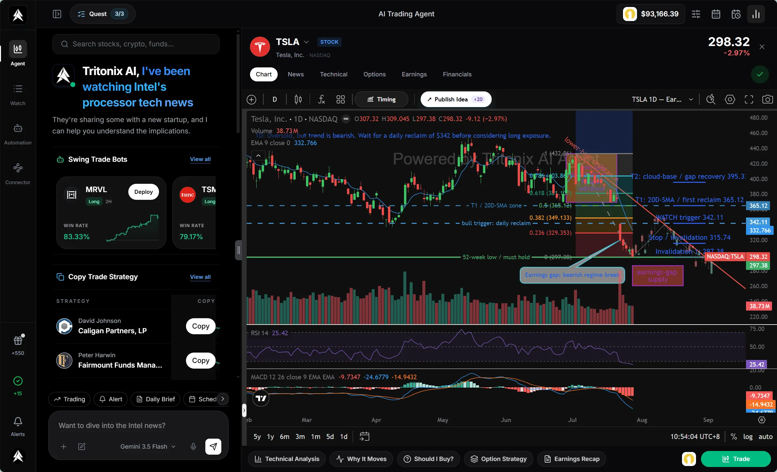This screenshot has height=472, width=777.
Task: Take a chart snapshot with camera icon
Action: pyautogui.click(x=767, y=99)
